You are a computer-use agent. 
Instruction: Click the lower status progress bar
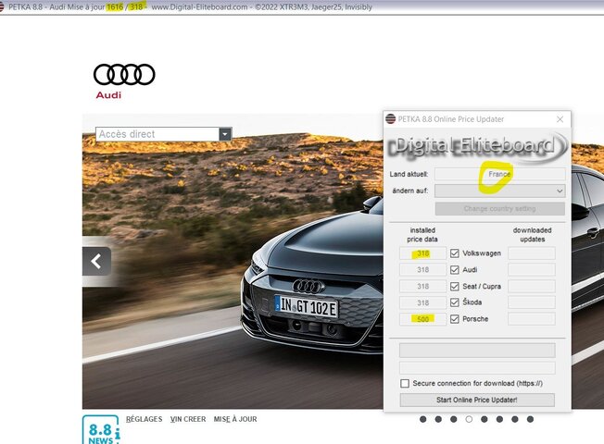pos(477,367)
